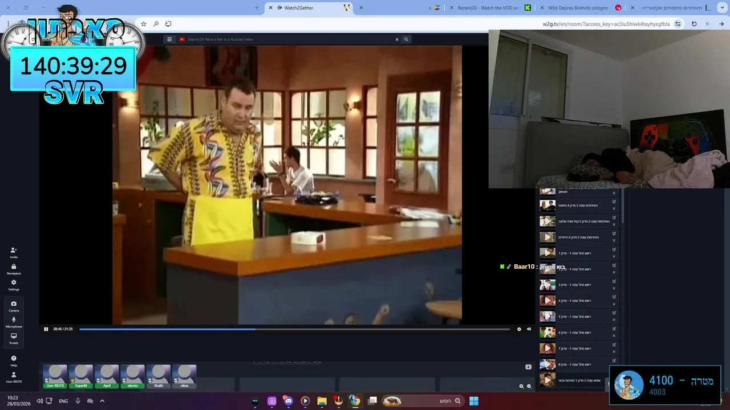This screenshot has width=730, height=410.
Task: Close the Watch2Gether tab
Action: coord(270,7)
